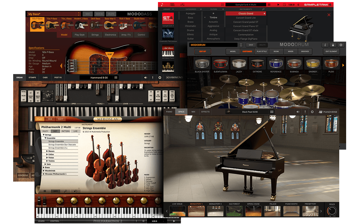The image size is (359, 224).
Task: Select the OPERA HOUSE space thumbnail
Action: (x=253, y=211)
